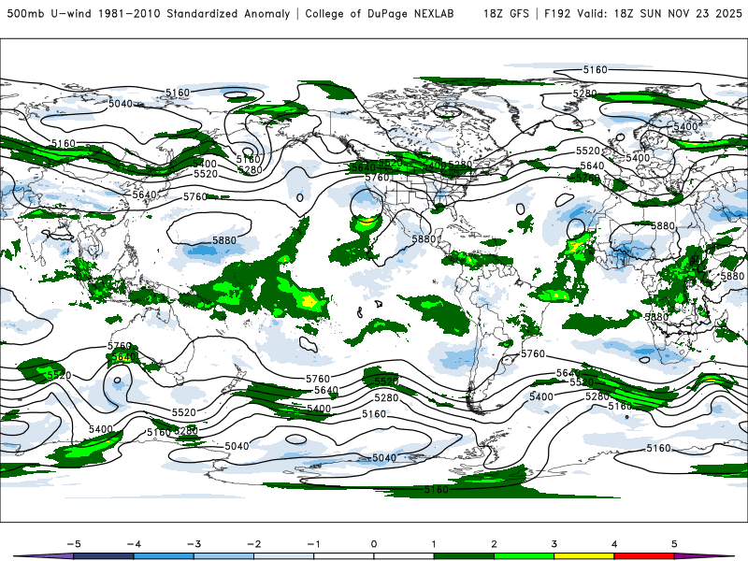Click the '5400' label over Scandinavia
748x561 pixels.
coord(685,126)
